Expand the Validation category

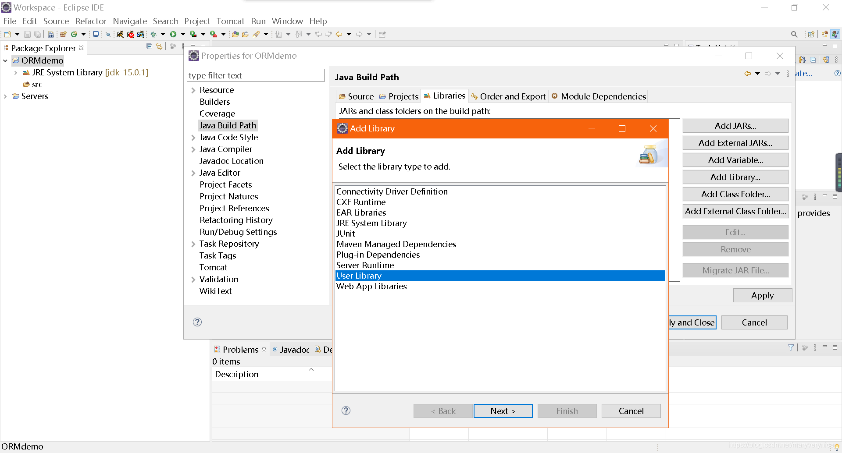193,280
